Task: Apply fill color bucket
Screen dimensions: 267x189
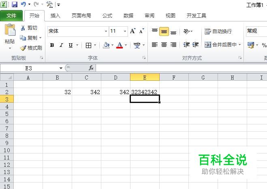Action: [107, 45]
